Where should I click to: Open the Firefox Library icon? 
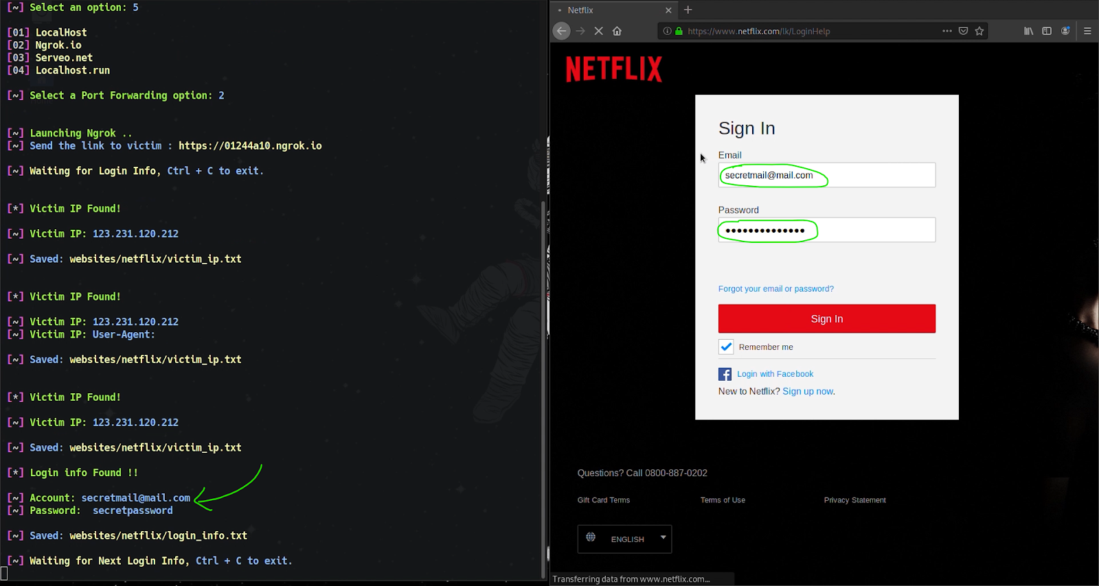click(x=1028, y=31)
